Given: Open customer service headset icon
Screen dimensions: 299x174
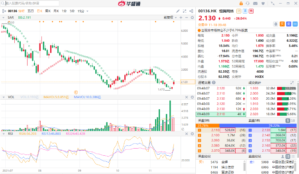Looking at the screenshot, I should pos(248,3).
